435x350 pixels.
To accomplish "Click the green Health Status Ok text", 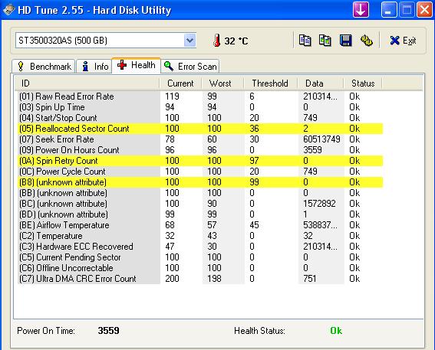I will coord(336,331).
